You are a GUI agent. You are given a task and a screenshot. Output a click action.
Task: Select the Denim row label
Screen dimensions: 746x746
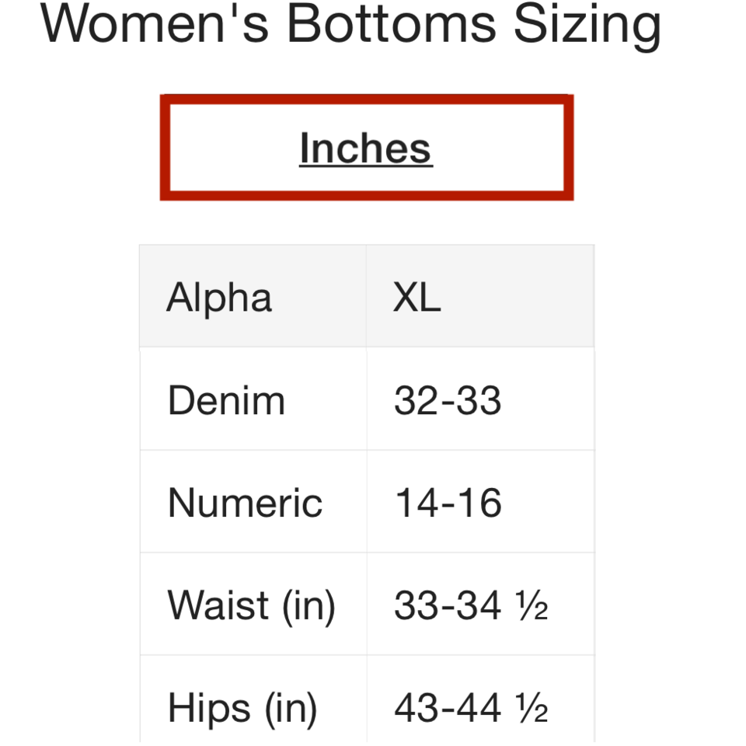(x=226, y=401)
